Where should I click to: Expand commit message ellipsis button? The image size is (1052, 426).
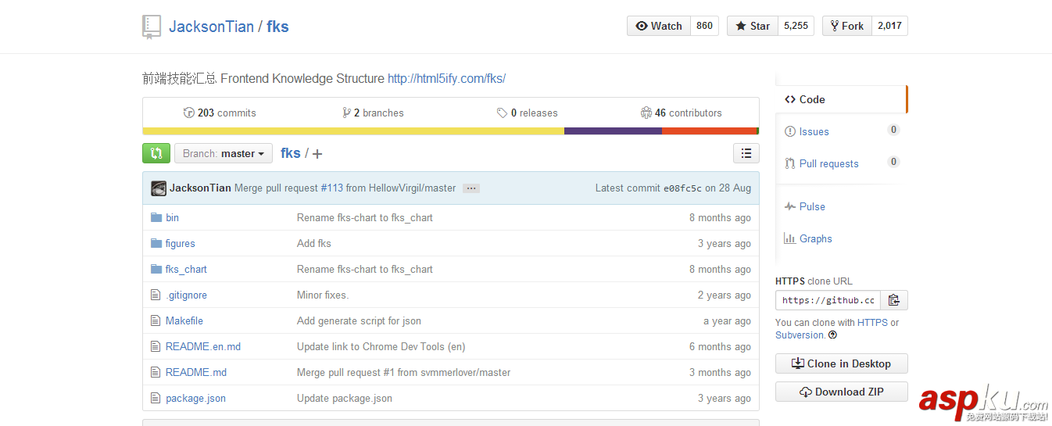pos(471,188)
